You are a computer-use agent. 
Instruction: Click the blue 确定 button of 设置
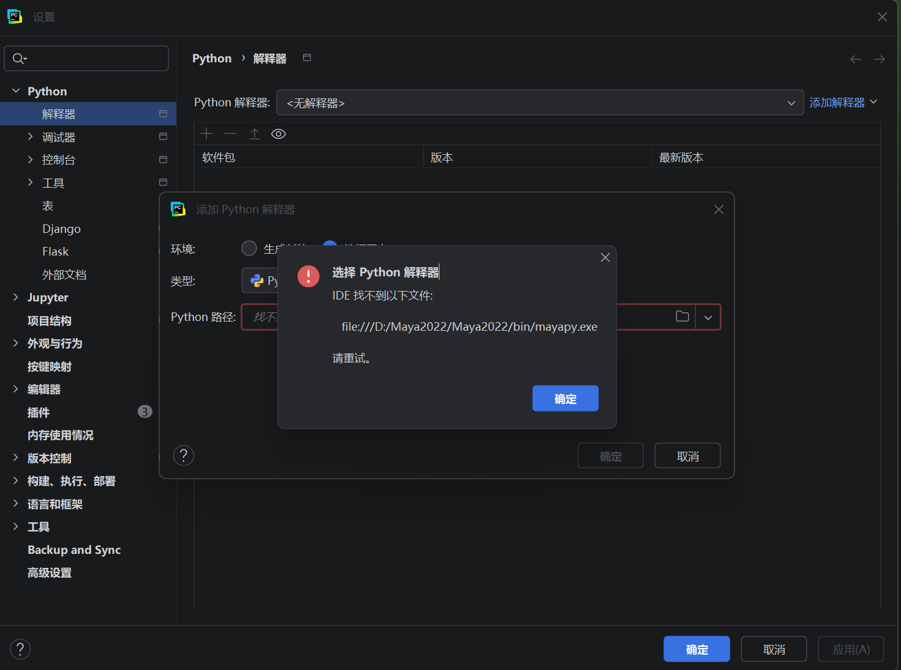(697, 649)
